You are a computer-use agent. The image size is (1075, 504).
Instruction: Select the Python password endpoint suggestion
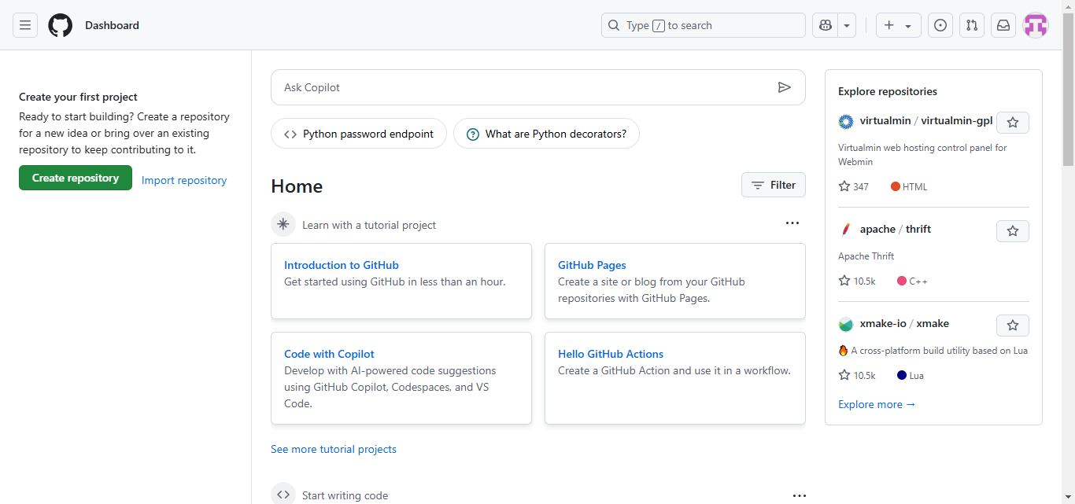[359, 134]
